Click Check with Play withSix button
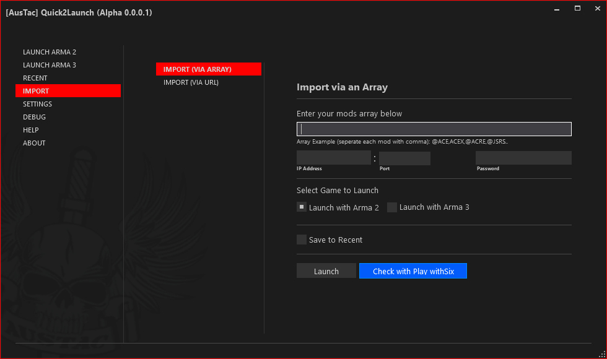The image size is (607, 359). point(413,271)
